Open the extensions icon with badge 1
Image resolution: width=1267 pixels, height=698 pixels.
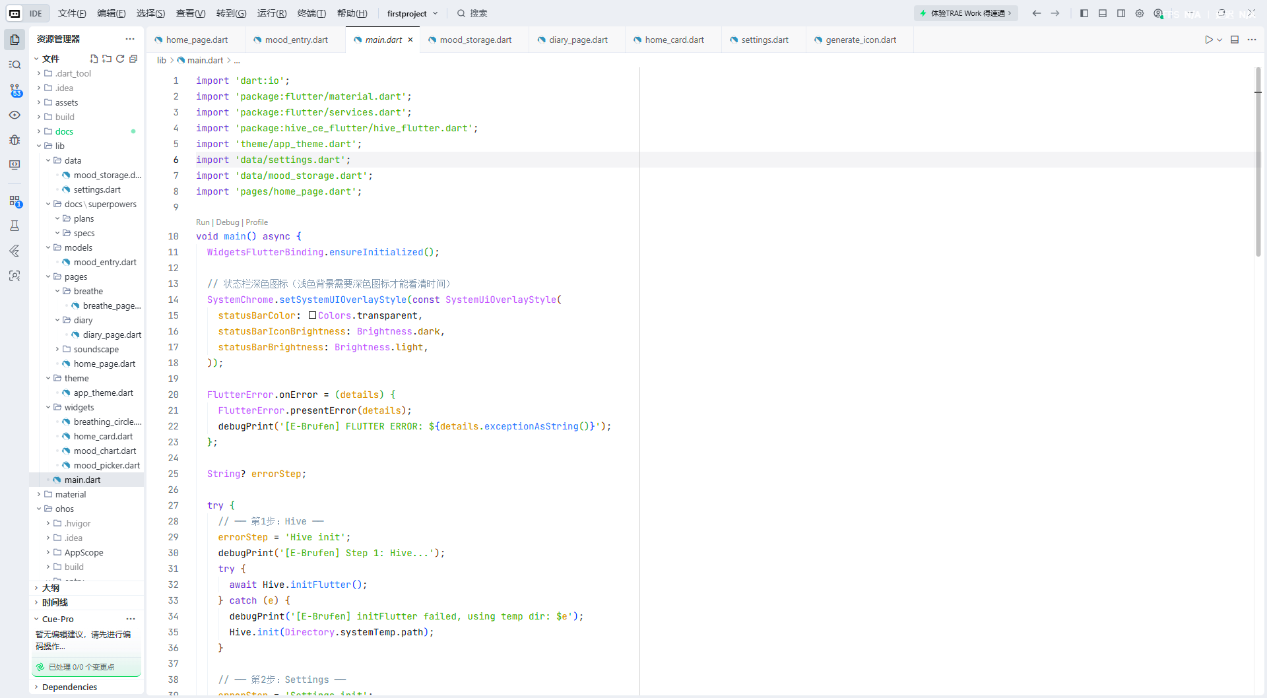(15, 201)
